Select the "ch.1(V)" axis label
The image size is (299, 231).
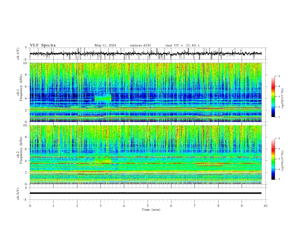coord(18,54)
